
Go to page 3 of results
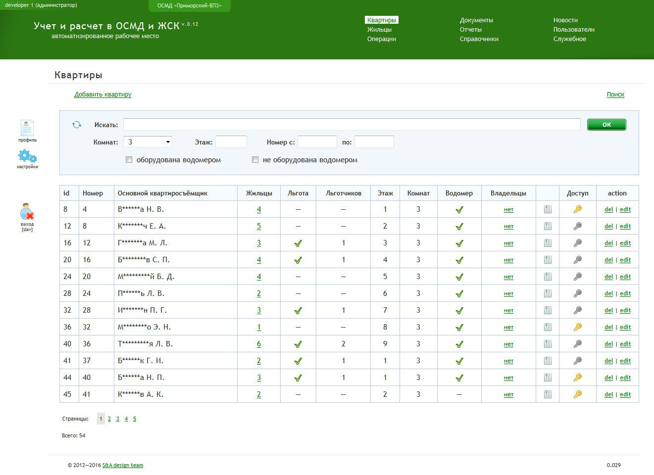(118, 419)
